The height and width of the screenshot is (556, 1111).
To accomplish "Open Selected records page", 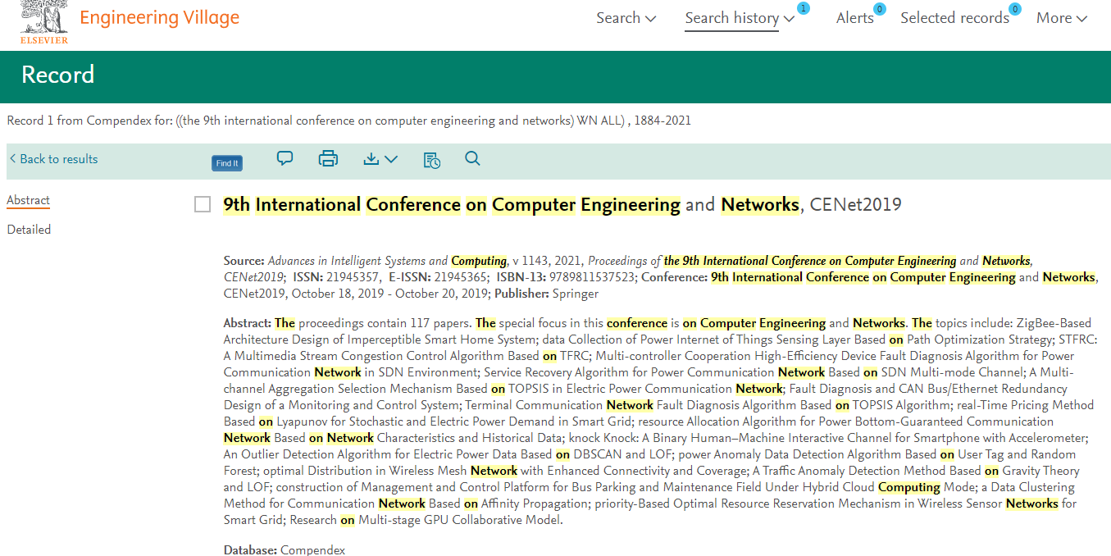I will point(954,18).
